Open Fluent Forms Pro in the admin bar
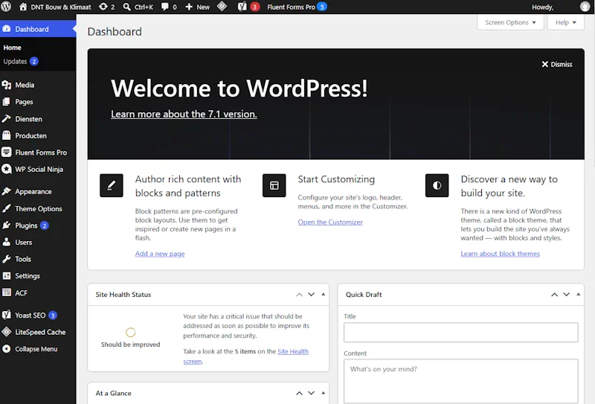Image resolution: width=595 pixels, height=404 pixels. click(297, 7)
